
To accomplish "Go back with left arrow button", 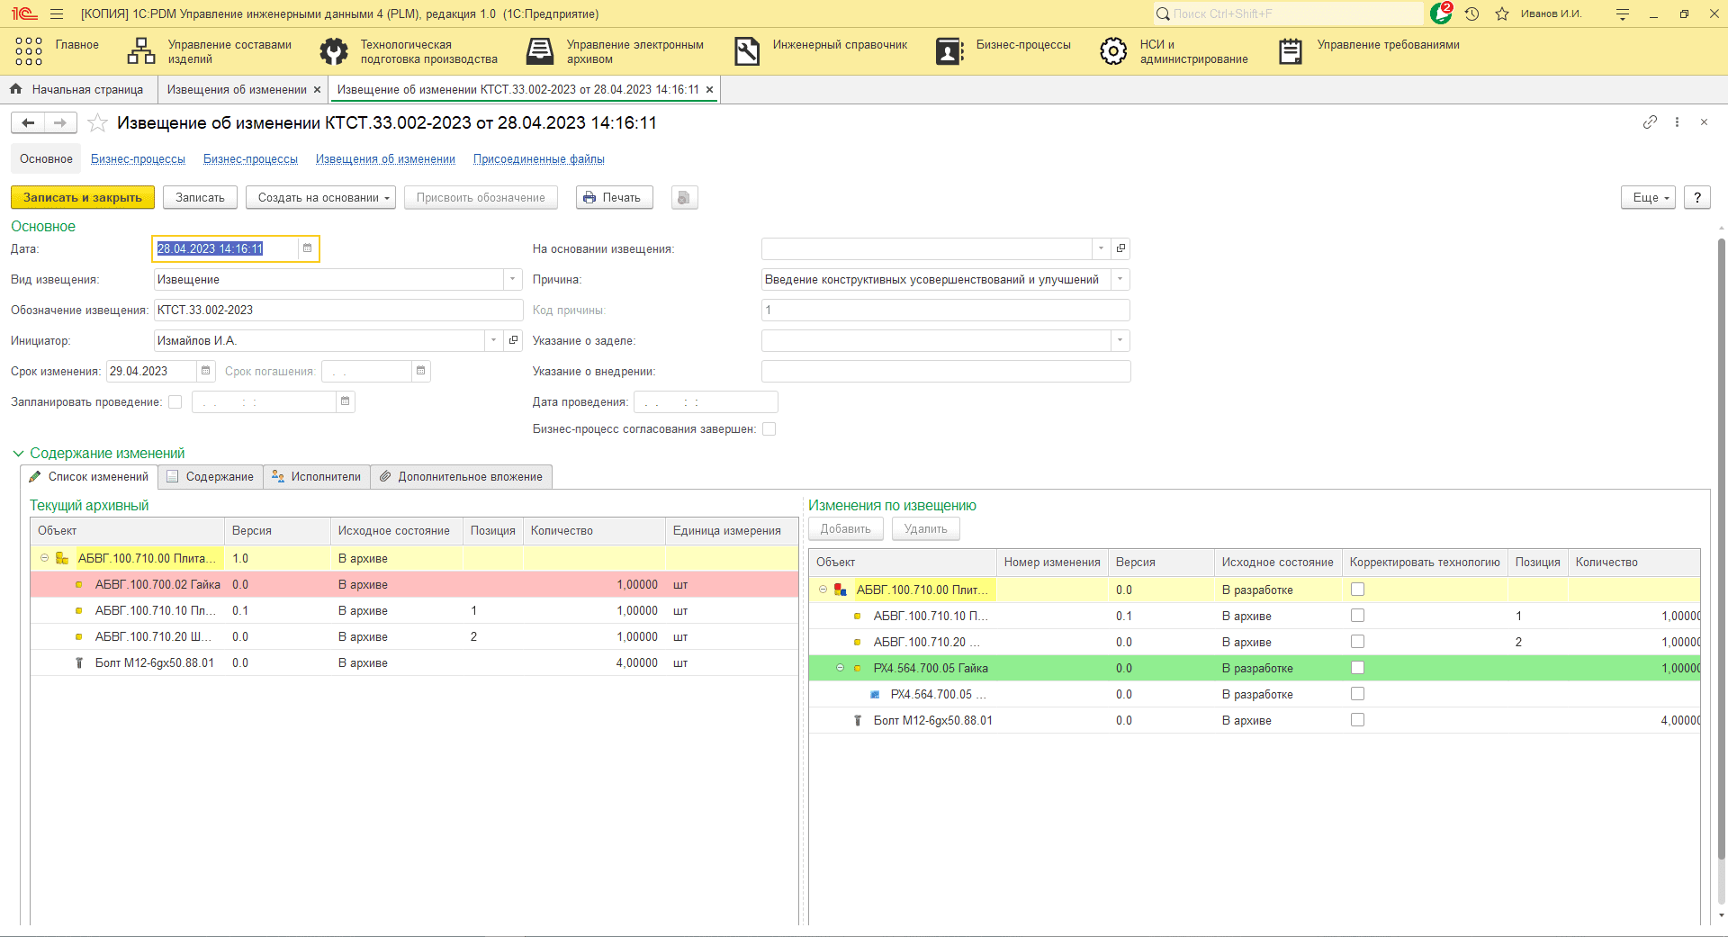I will (28, 122).
